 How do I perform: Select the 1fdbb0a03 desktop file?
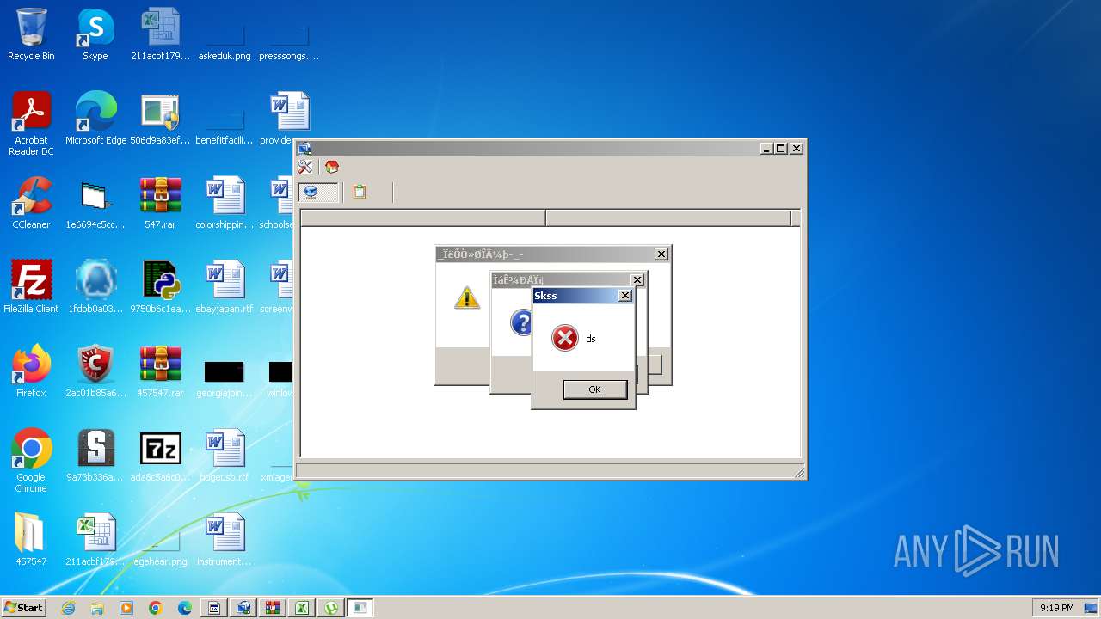point(95,287)
